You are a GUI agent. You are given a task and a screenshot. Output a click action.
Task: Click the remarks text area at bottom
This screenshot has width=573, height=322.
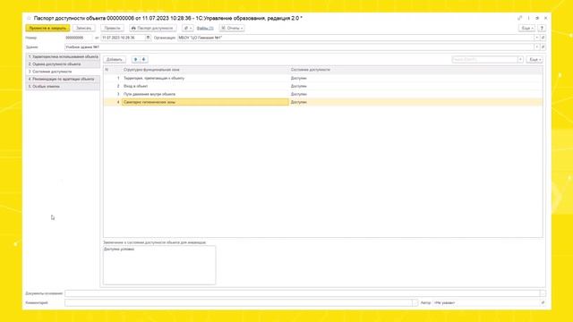[159, 265]
